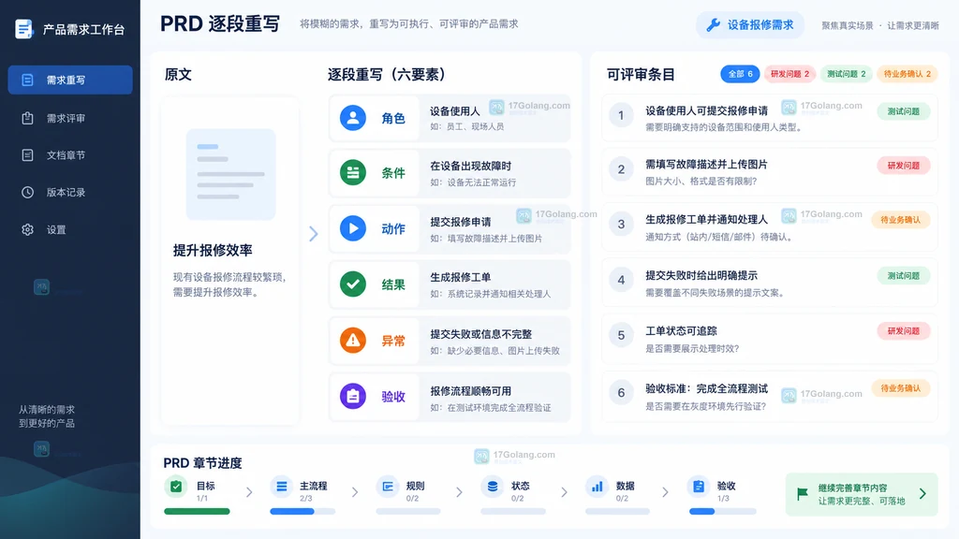Image resolution: width=959 pixels, height=539 pixels.
Task: Click the 产品需求工作台 logo icon
Action: point(23,29)
